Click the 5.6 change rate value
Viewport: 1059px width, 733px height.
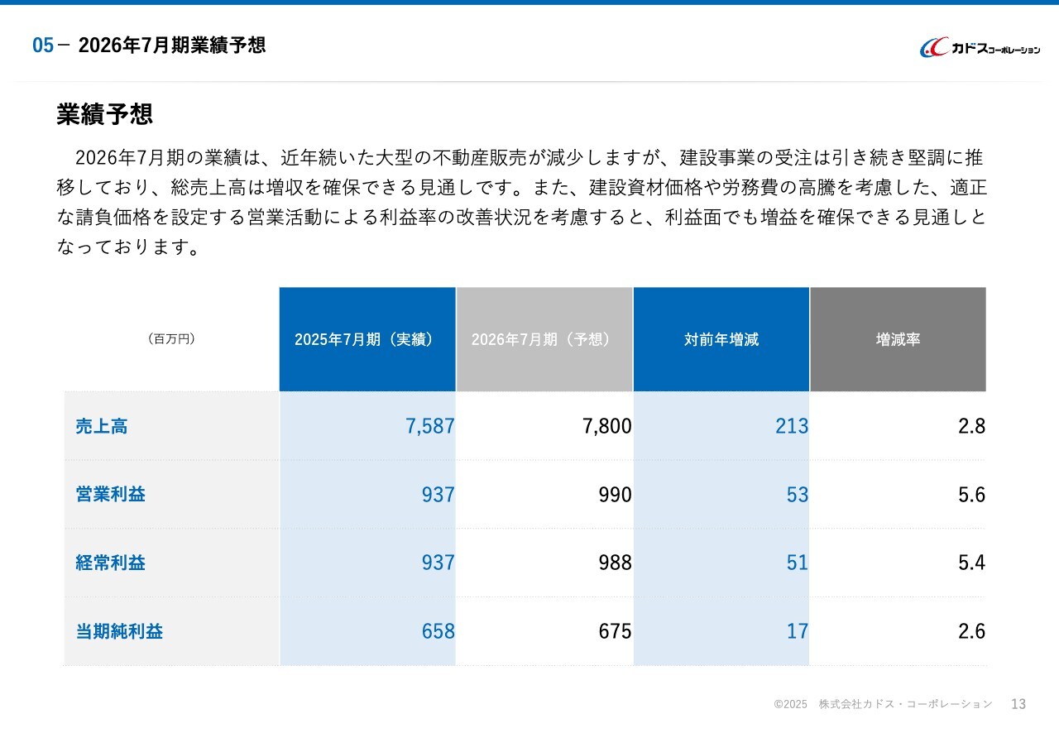pyautogui.click(x=972, y=495)
